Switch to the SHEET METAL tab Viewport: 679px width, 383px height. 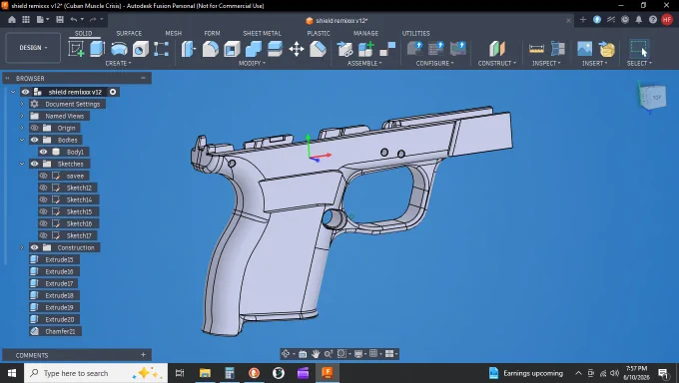point(262,33)
